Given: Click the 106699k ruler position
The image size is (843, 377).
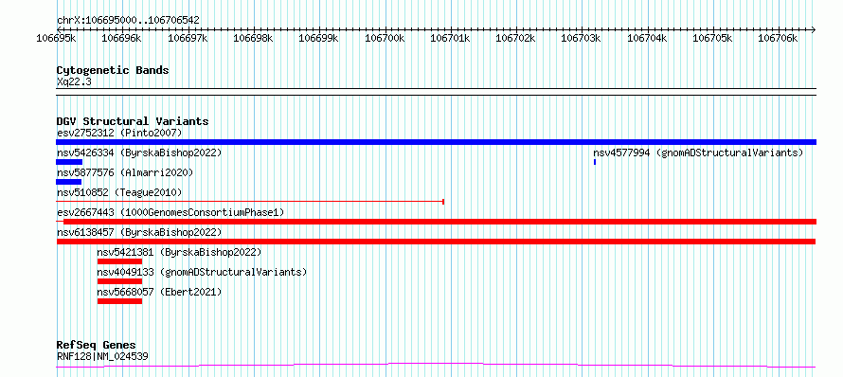Looking at the screenshot, I should (319, 38).
